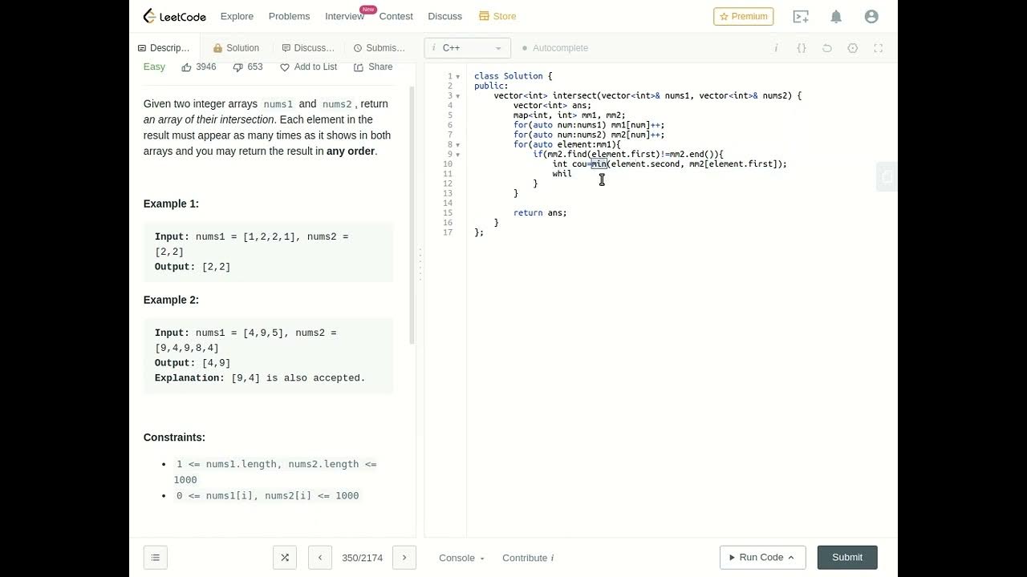Open the notifications bell
Image resolution: width=1027 pixels, height=577 pixels.
point(836,16)
